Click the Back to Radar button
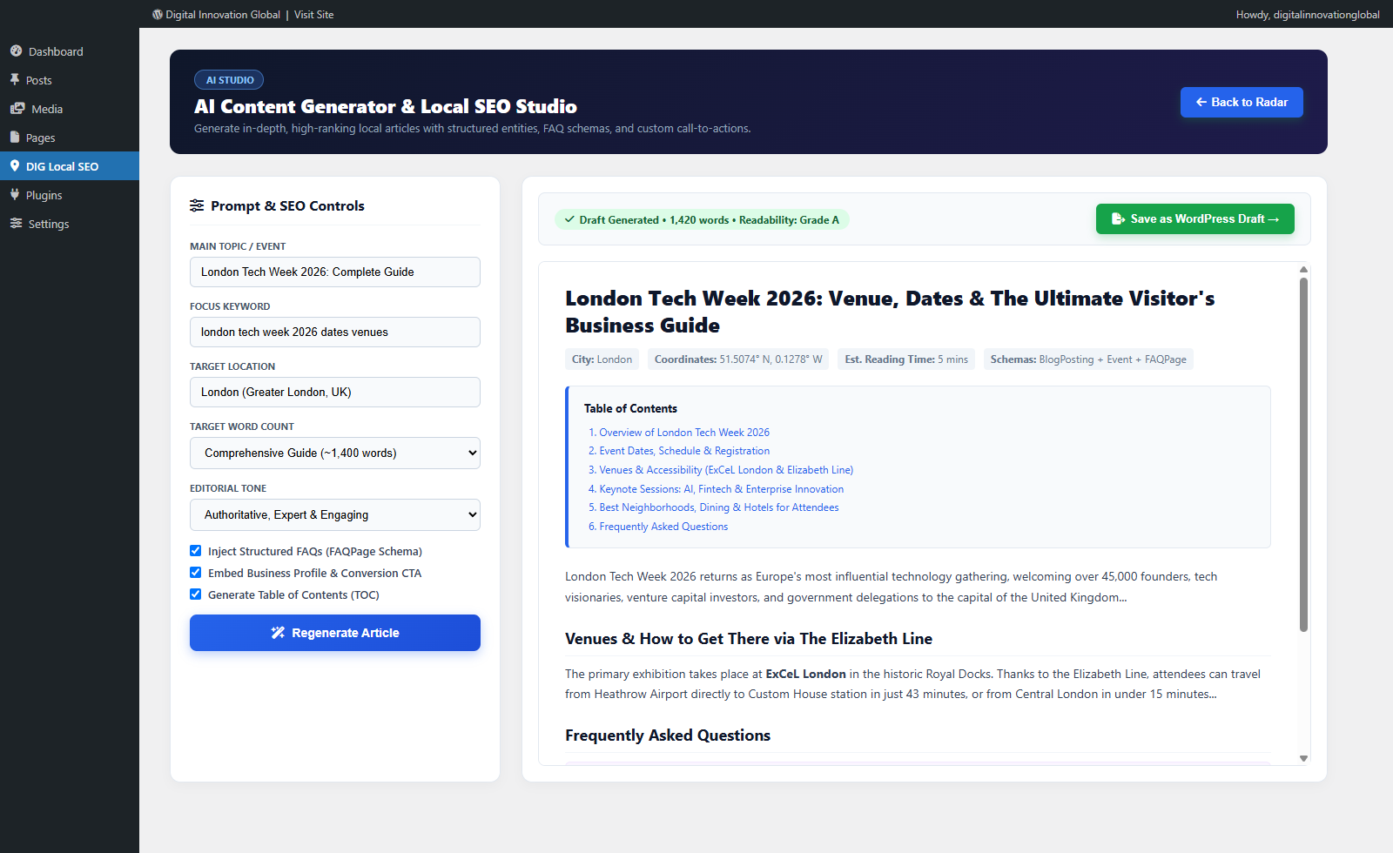 [x=1242, y=102]
